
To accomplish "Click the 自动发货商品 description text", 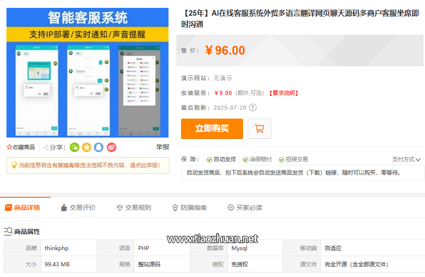I will tap(294, 173).
